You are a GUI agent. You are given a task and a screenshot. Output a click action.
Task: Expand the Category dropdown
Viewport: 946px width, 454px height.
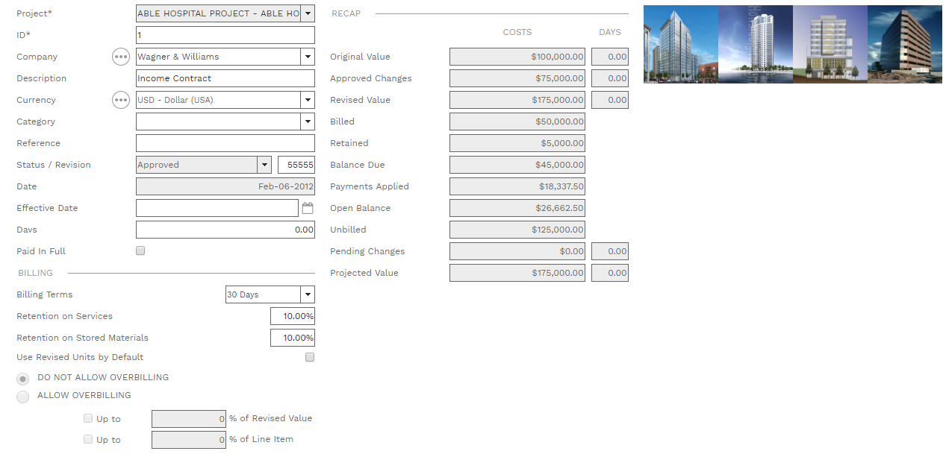coord(308,122)
